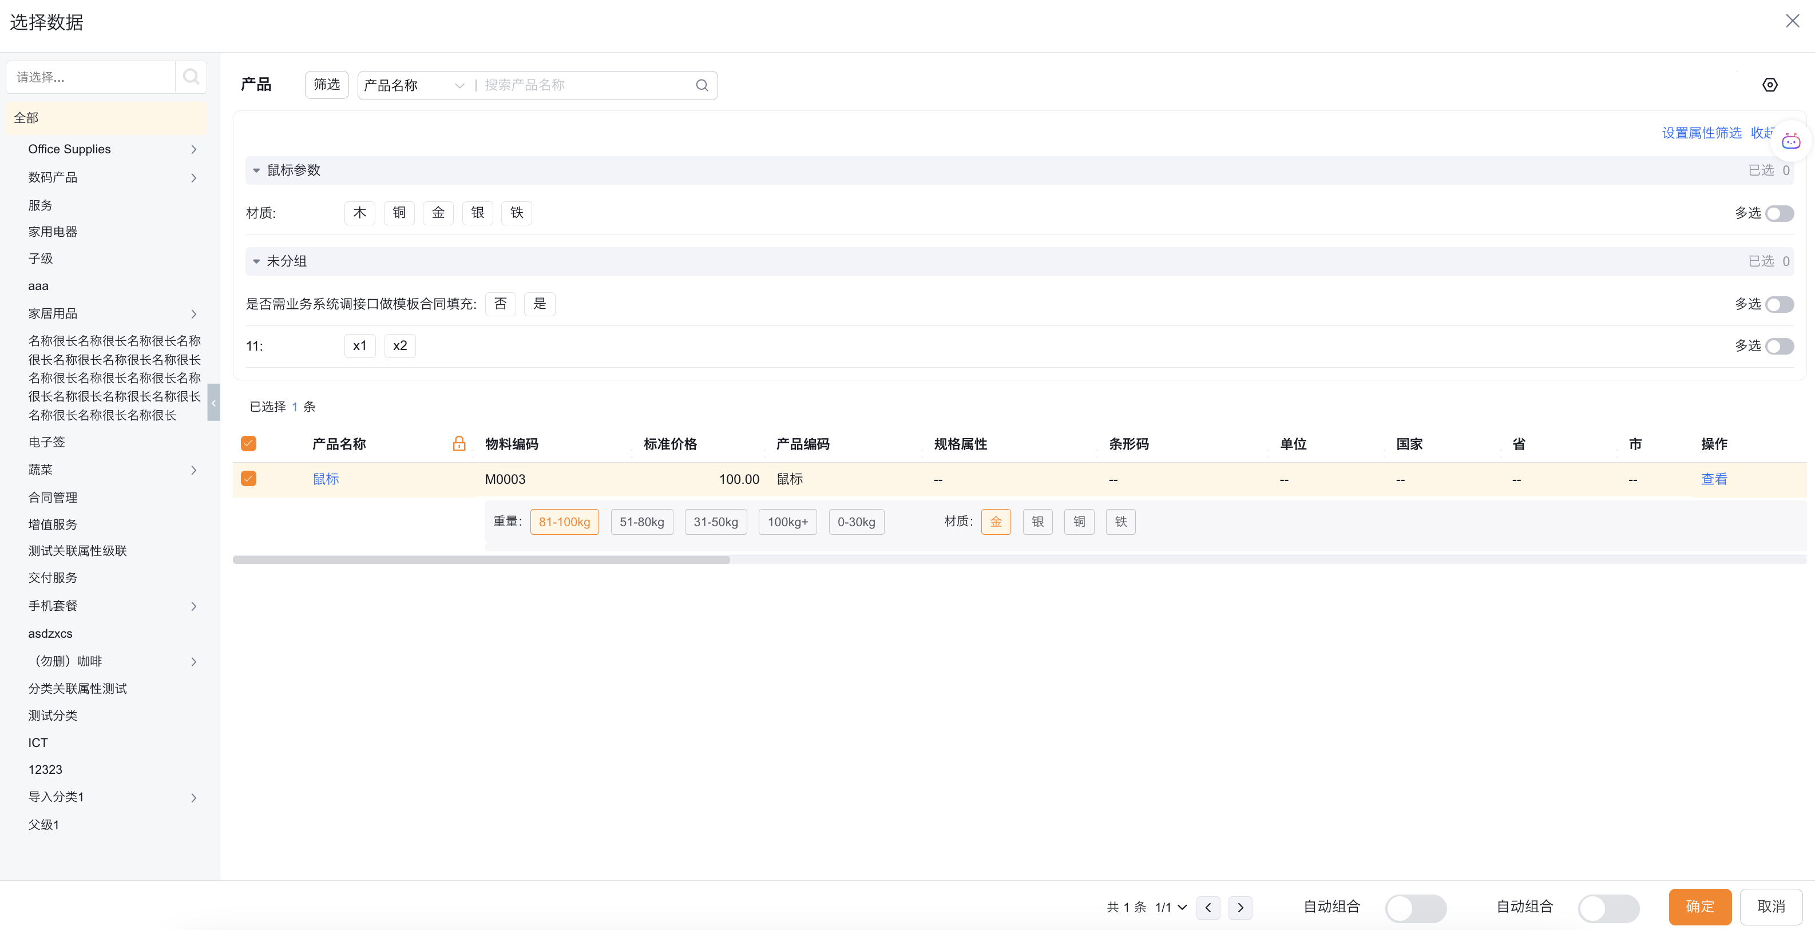The width and height of the screenshot is (1815, 930).
Task: Toggle the header select-all checkbox
Action: (249, 443)
